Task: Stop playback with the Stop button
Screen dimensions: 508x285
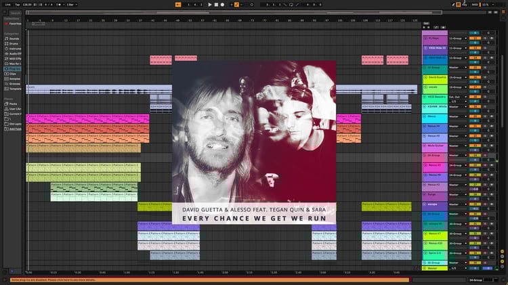Action: coord(216,5)
